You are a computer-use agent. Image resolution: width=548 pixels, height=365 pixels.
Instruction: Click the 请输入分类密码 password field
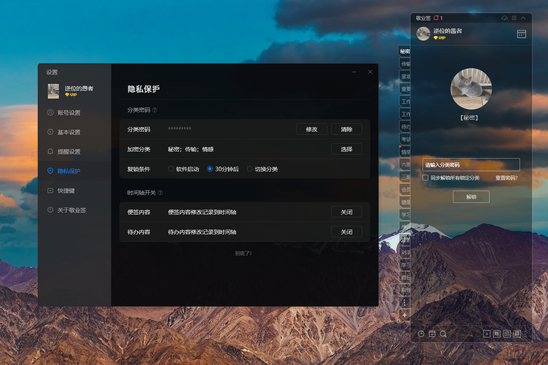click(471, 165)
